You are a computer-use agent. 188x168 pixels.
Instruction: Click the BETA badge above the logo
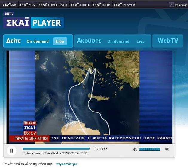[9, 13]
